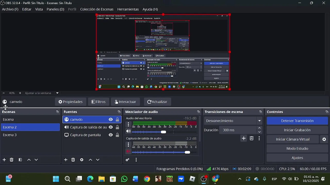Click Detener Transmisión button
Image resolution: width=330 pixels, height=185 pixels.
(297, 121)
